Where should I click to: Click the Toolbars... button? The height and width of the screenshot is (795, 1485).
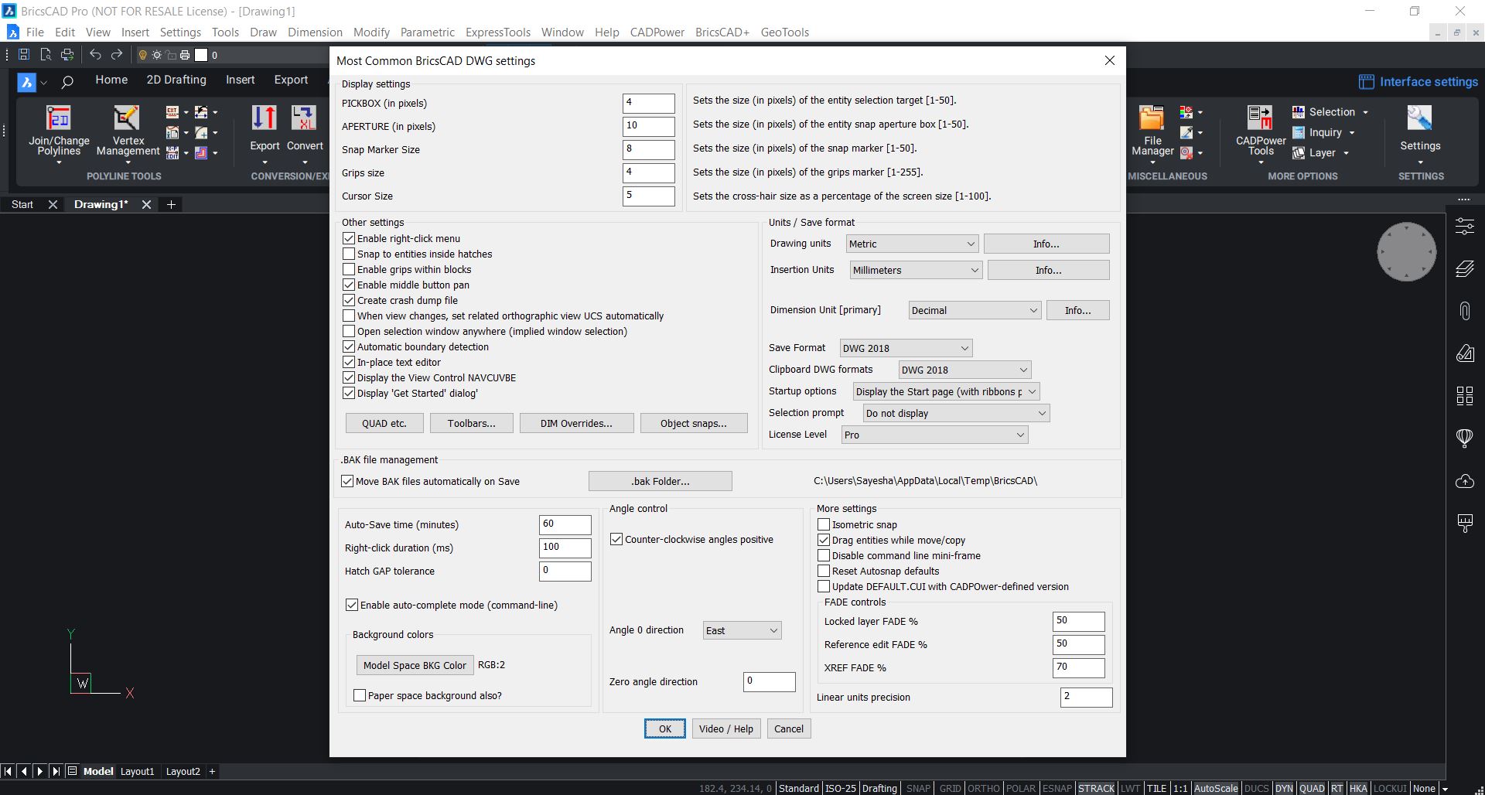(x=471, y=424)
